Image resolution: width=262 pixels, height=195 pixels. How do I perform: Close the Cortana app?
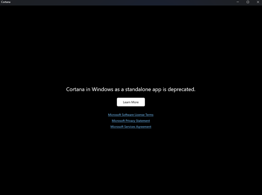pos(258,3)
